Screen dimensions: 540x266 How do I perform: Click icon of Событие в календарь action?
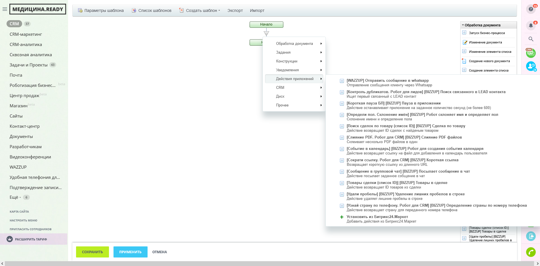coord(342,149)
